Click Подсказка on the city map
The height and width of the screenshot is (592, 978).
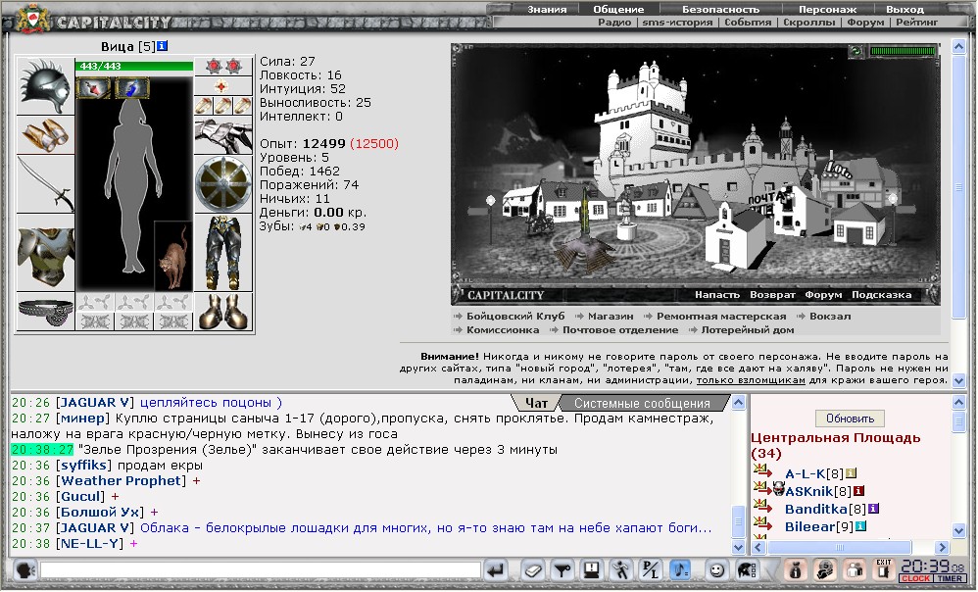(882, 294)
